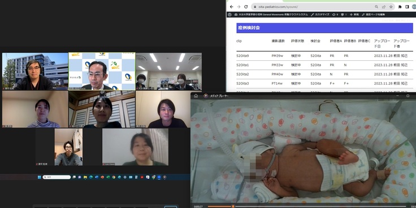This screenshot has width=416, height=208.
Task: Click 固定ページを編集 in admin bar
Action: 373,15
